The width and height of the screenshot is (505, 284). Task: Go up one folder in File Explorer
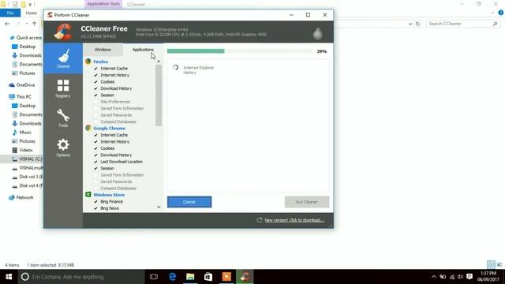(34, 24)
